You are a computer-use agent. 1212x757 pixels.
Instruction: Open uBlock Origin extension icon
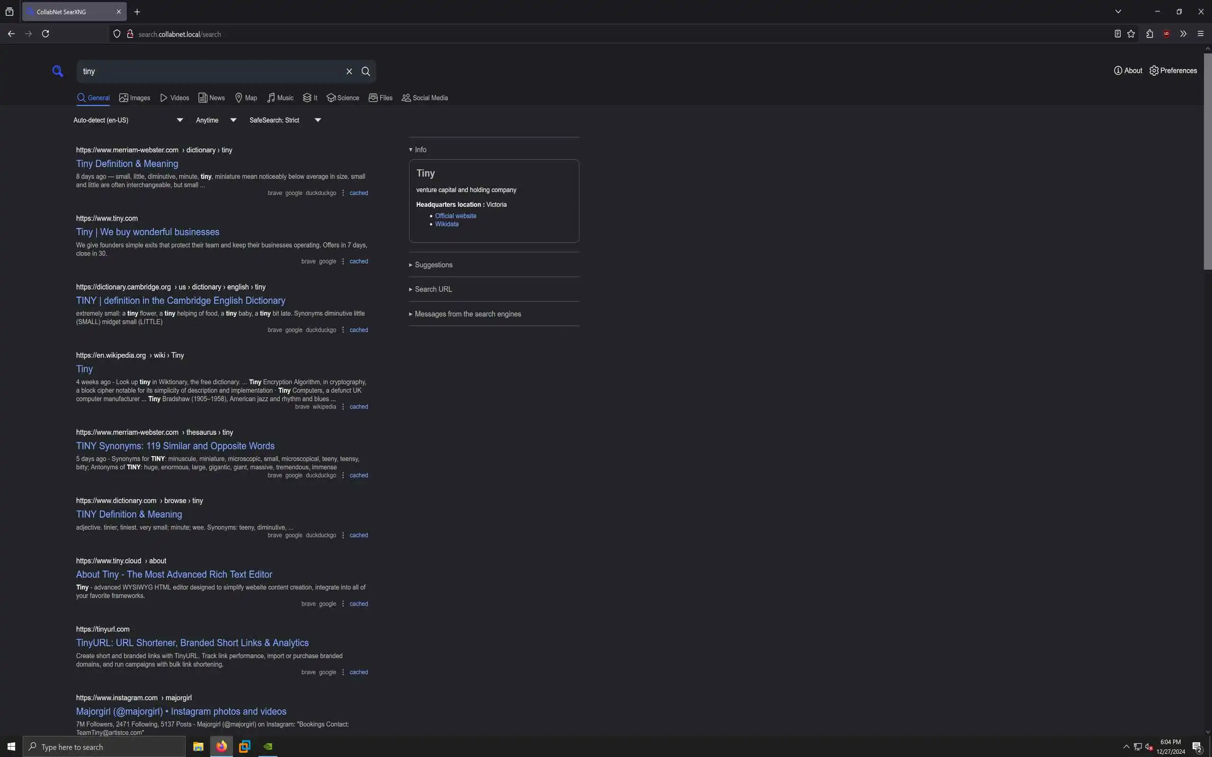click(1167, 34)
